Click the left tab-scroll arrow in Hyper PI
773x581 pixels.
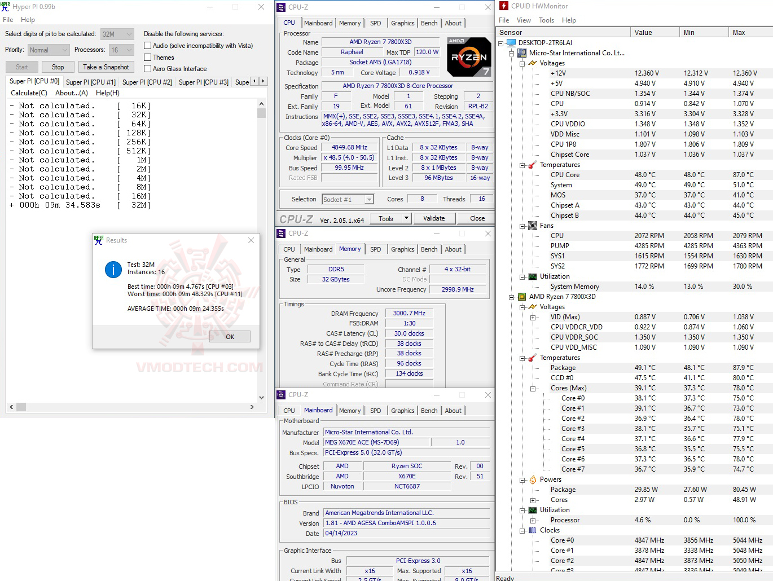coord(254,81)
